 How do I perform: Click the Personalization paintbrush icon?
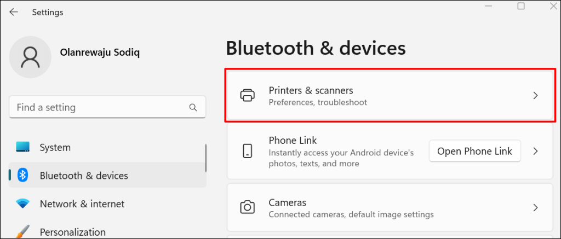coord(22,231)
